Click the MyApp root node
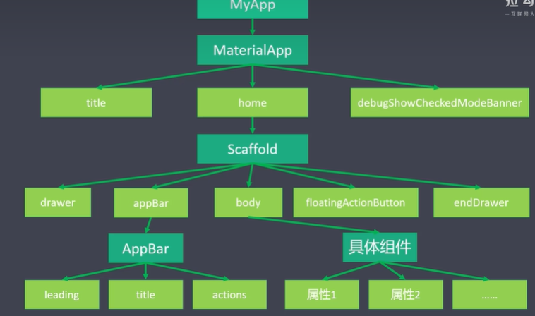This screenshot has width=535, height=316. [x=252, y=8]
